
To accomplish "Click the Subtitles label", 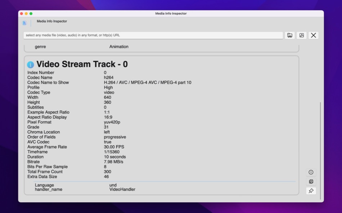I will [x=35, y=107].
